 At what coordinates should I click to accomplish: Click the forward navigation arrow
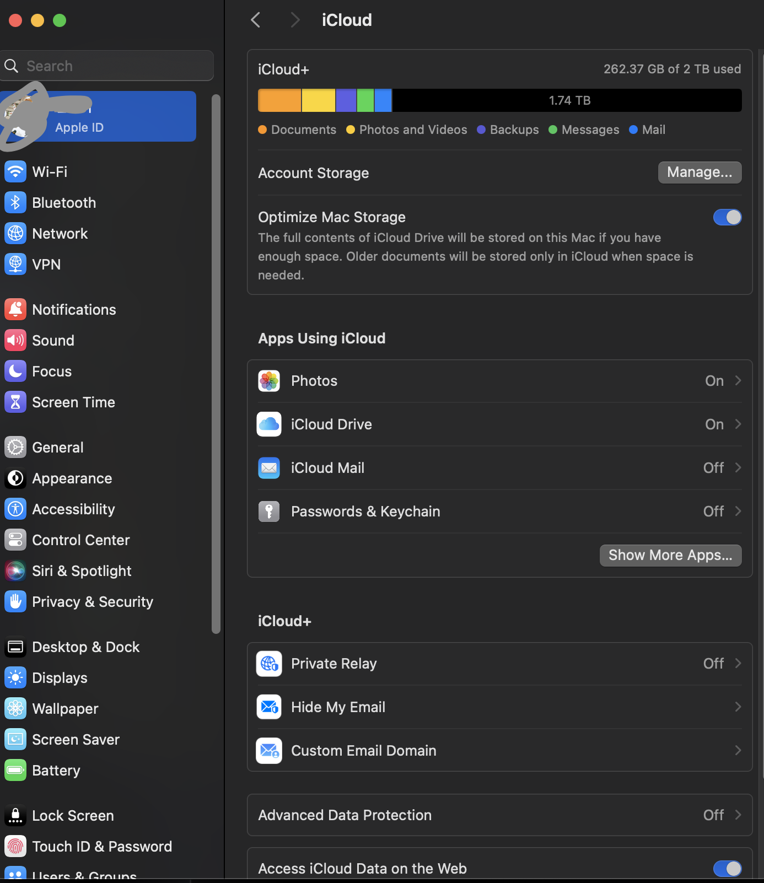(295, 20)
